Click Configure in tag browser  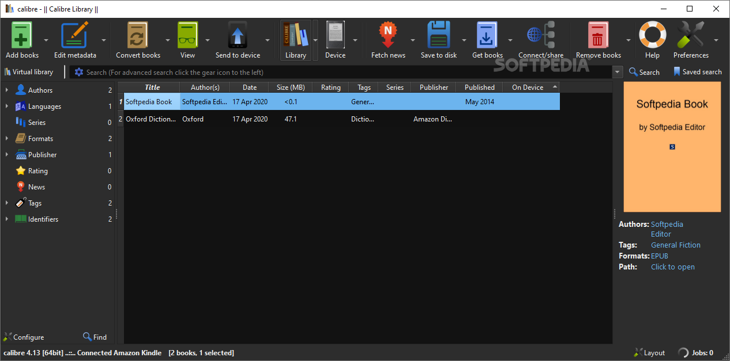point(24,337)
